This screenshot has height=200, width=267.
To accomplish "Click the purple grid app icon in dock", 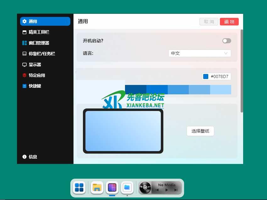I will 112,188.
